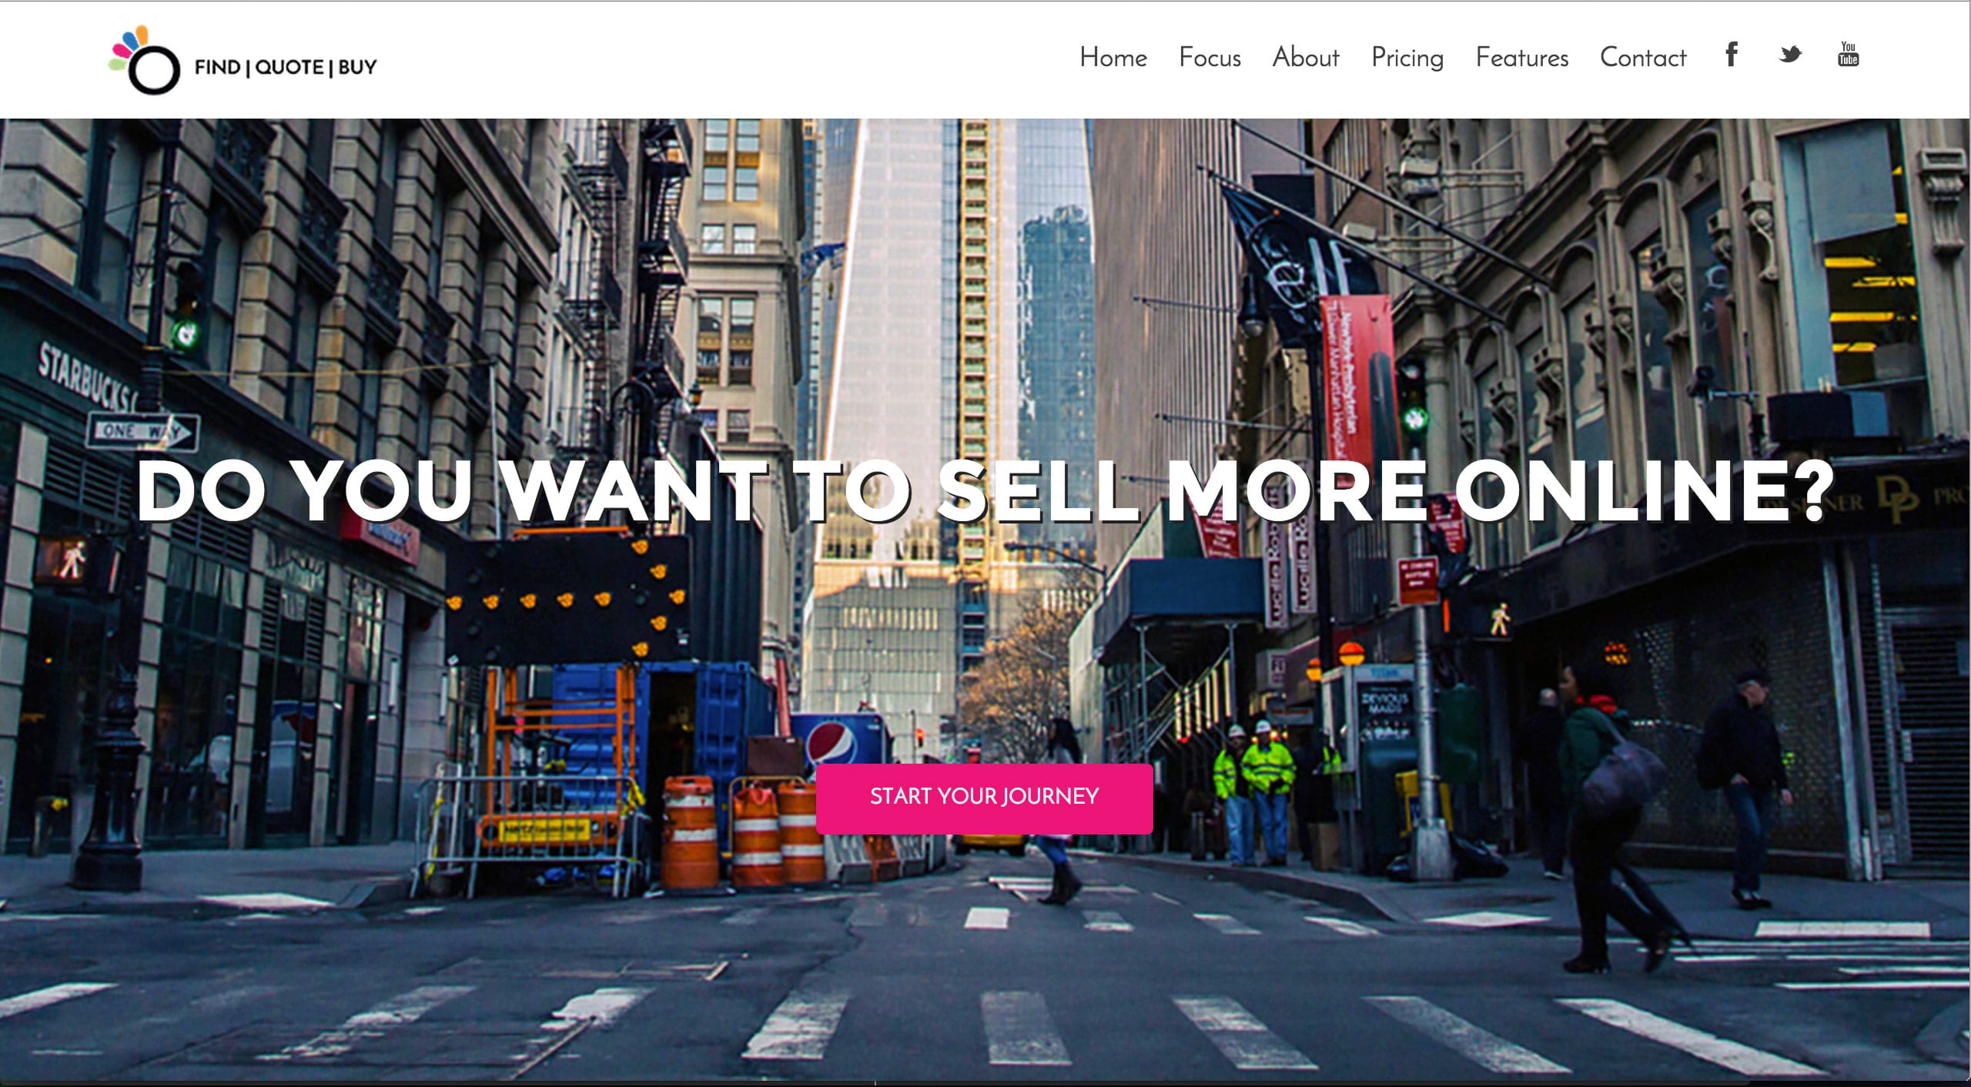Open the YouTube channel icon
The image size is (1971, 1087).
coord(1848,55)
